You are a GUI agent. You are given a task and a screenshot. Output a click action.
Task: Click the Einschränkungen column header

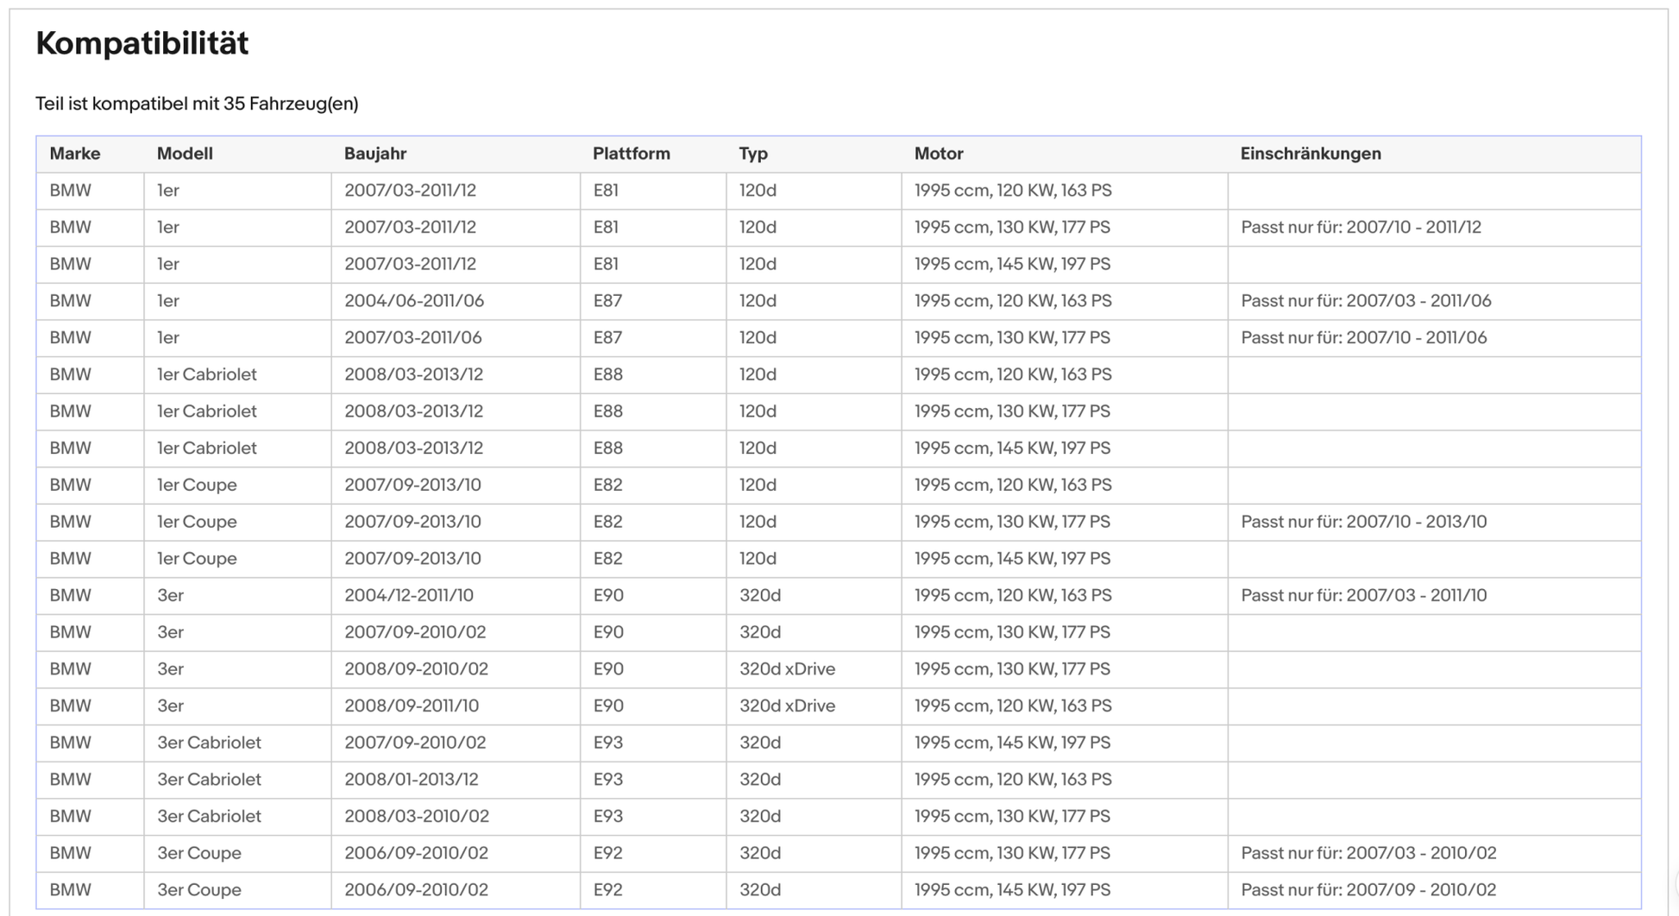[1311, 154]
